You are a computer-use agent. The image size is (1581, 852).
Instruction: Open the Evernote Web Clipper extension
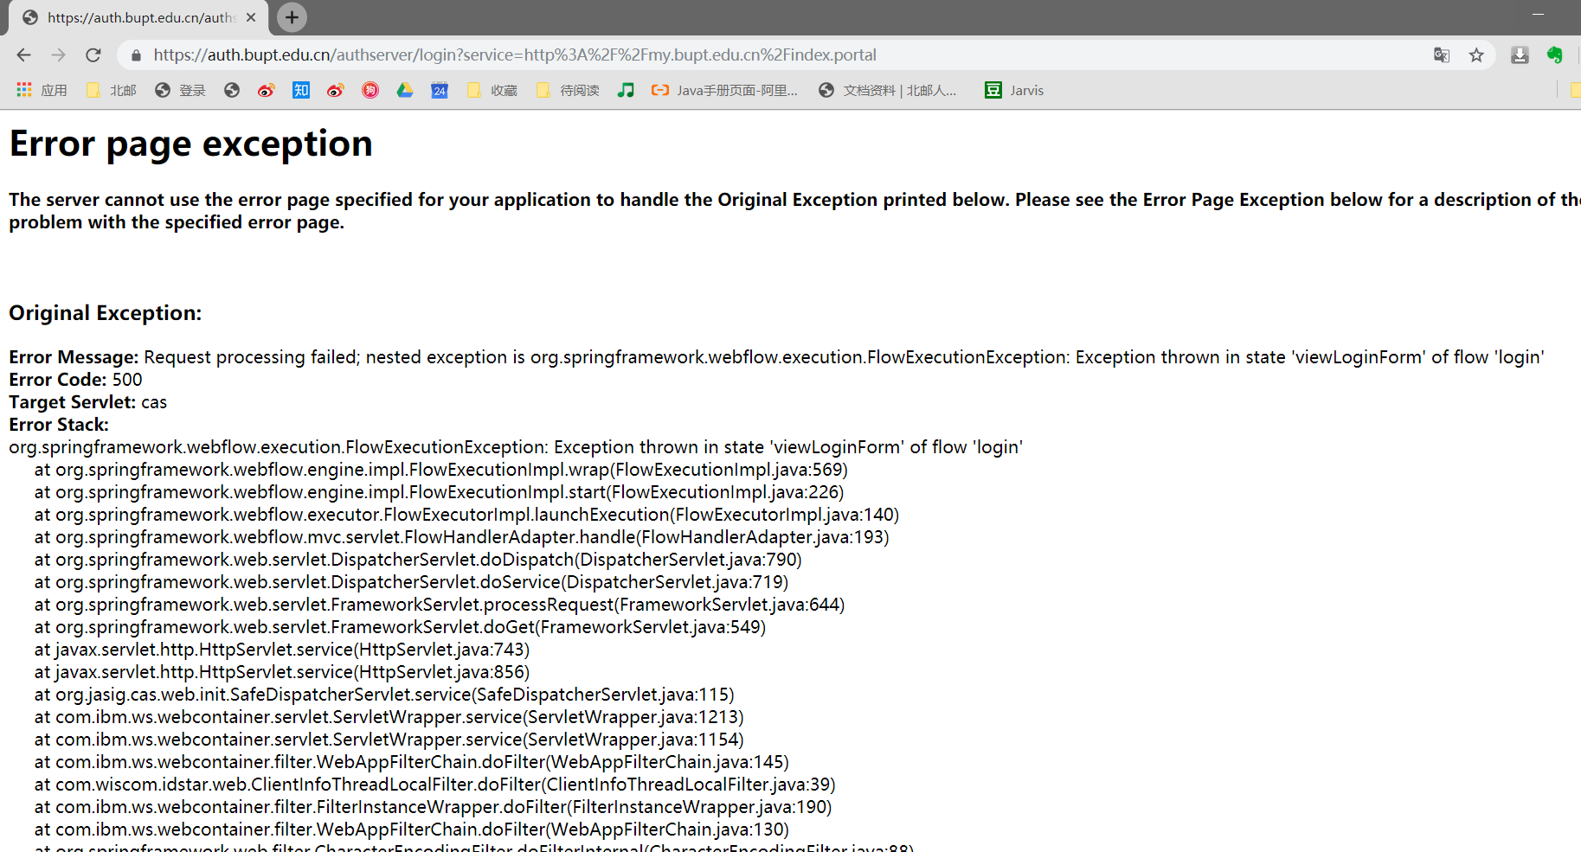pos(1554,55)
